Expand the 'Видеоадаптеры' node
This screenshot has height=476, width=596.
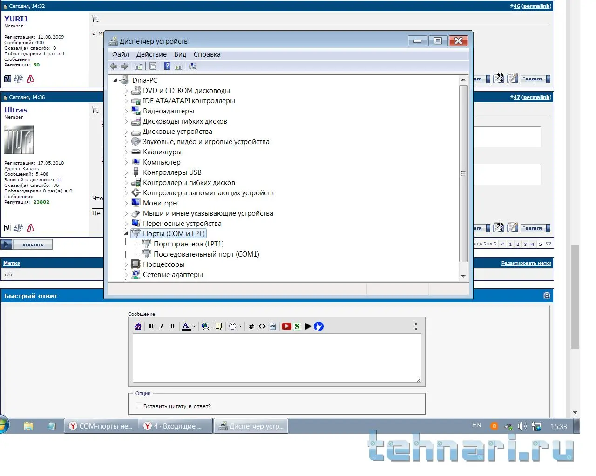(126, 111)
